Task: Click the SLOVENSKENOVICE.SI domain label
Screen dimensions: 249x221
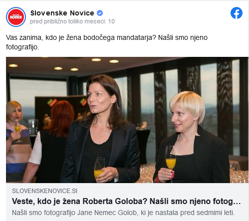Action: click(x=44, y=191)
